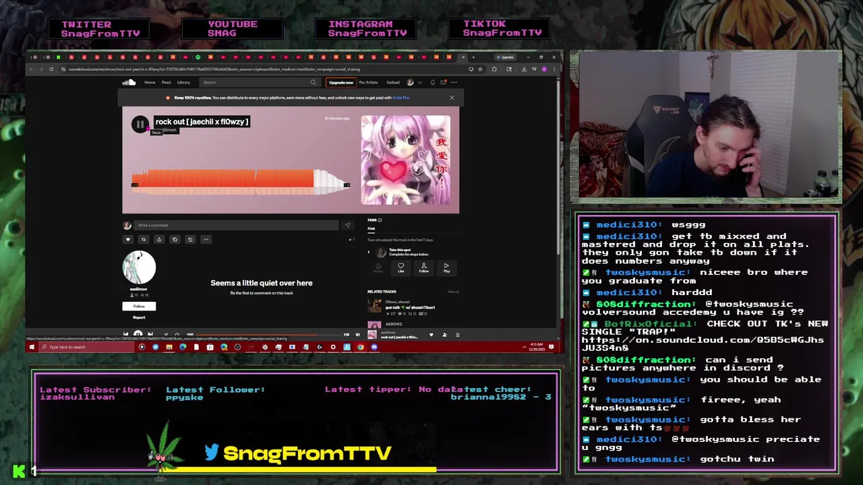Open the Windows Start menu
This screenshot has height=485, width=863.
(31, 347)
